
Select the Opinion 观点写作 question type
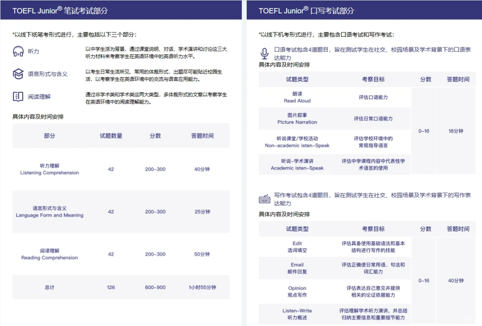(x=297, y=292)
